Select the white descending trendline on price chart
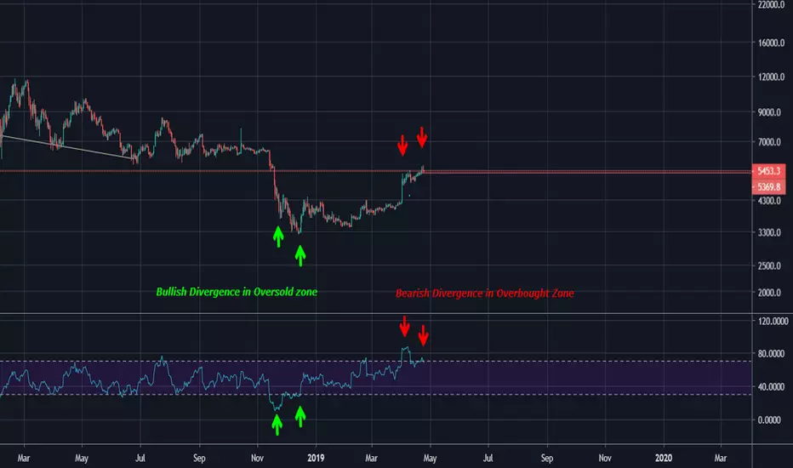Image resolution: width=793 pixels, height=468 pixels. pyautogui.click(x=68, y=148)
